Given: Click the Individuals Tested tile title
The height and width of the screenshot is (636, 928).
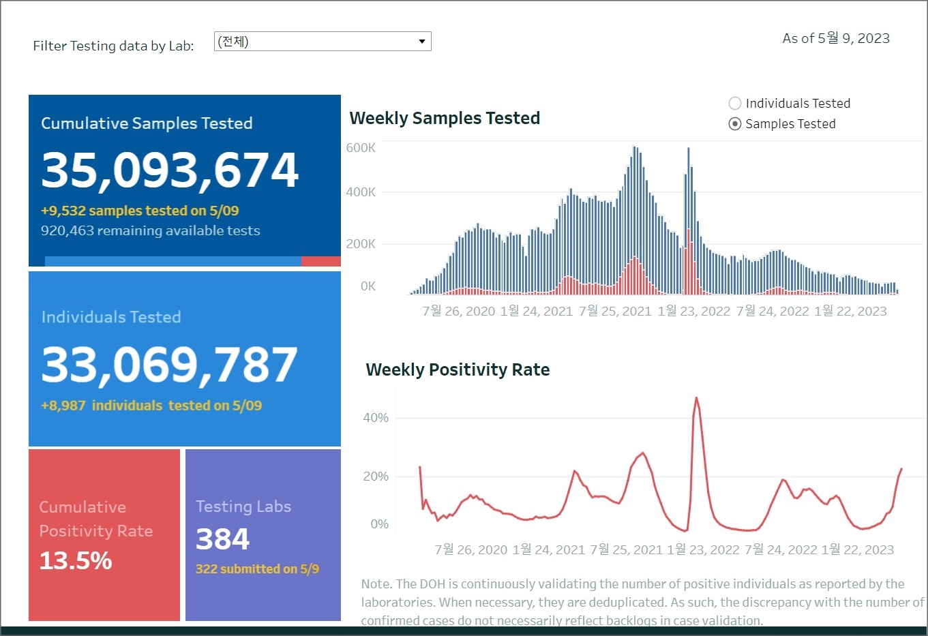Looking at the screenshot, I should pos(111,317).
